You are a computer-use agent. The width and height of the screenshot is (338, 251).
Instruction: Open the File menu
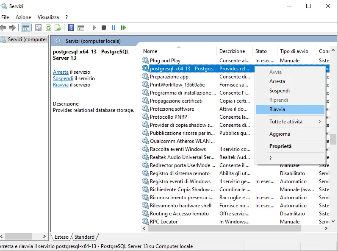click(5, 17)
